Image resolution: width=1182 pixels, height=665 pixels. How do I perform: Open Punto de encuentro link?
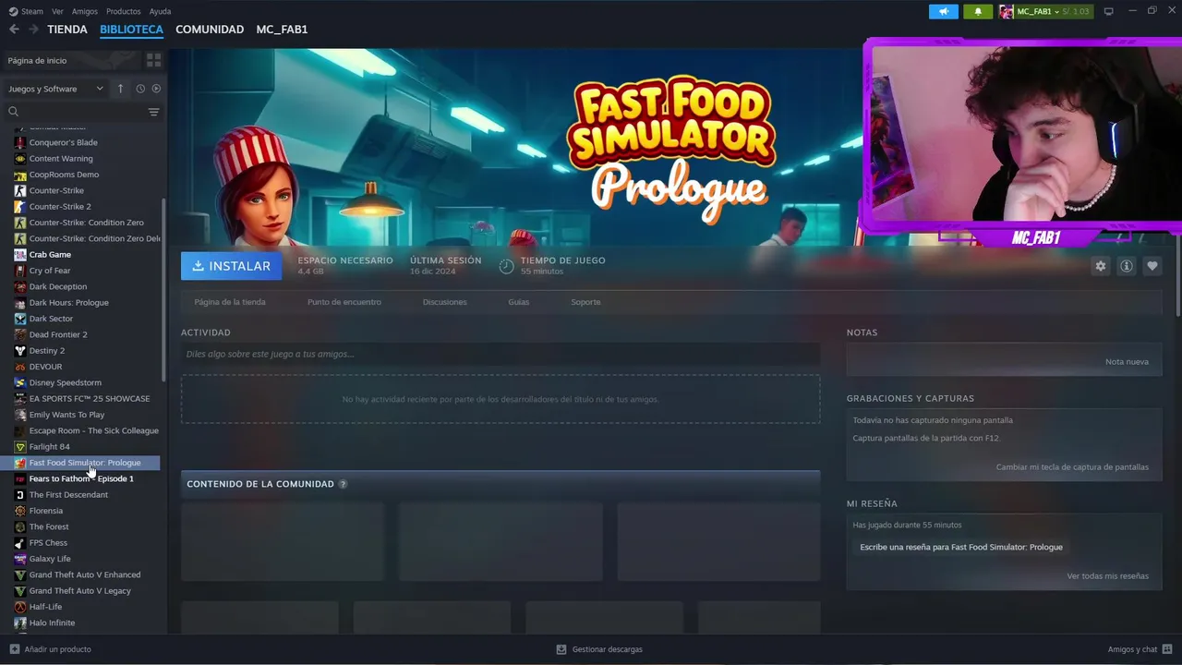344,302
